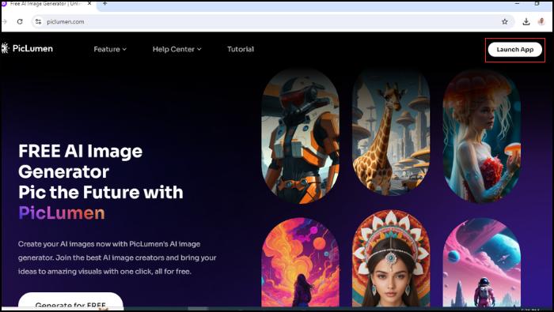Expand the Help Center menu

point(176,49)
